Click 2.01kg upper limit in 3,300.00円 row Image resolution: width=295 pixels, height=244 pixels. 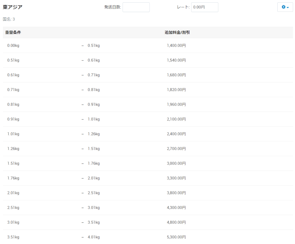coord(94,178)
